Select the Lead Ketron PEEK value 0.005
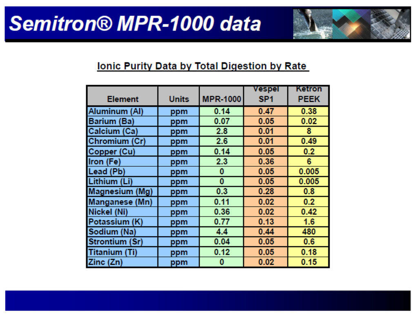The height and width of the screenshot is (316, 415). [308, 172]
